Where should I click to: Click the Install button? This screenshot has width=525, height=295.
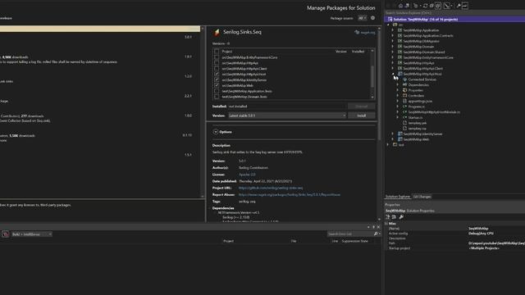coord(361,116)
